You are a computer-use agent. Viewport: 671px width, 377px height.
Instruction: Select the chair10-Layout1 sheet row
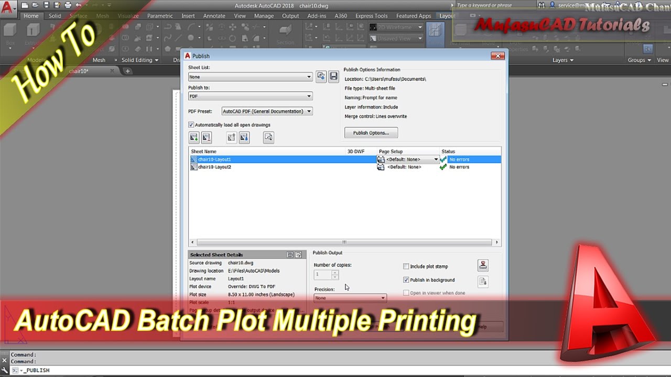point(345,159)
